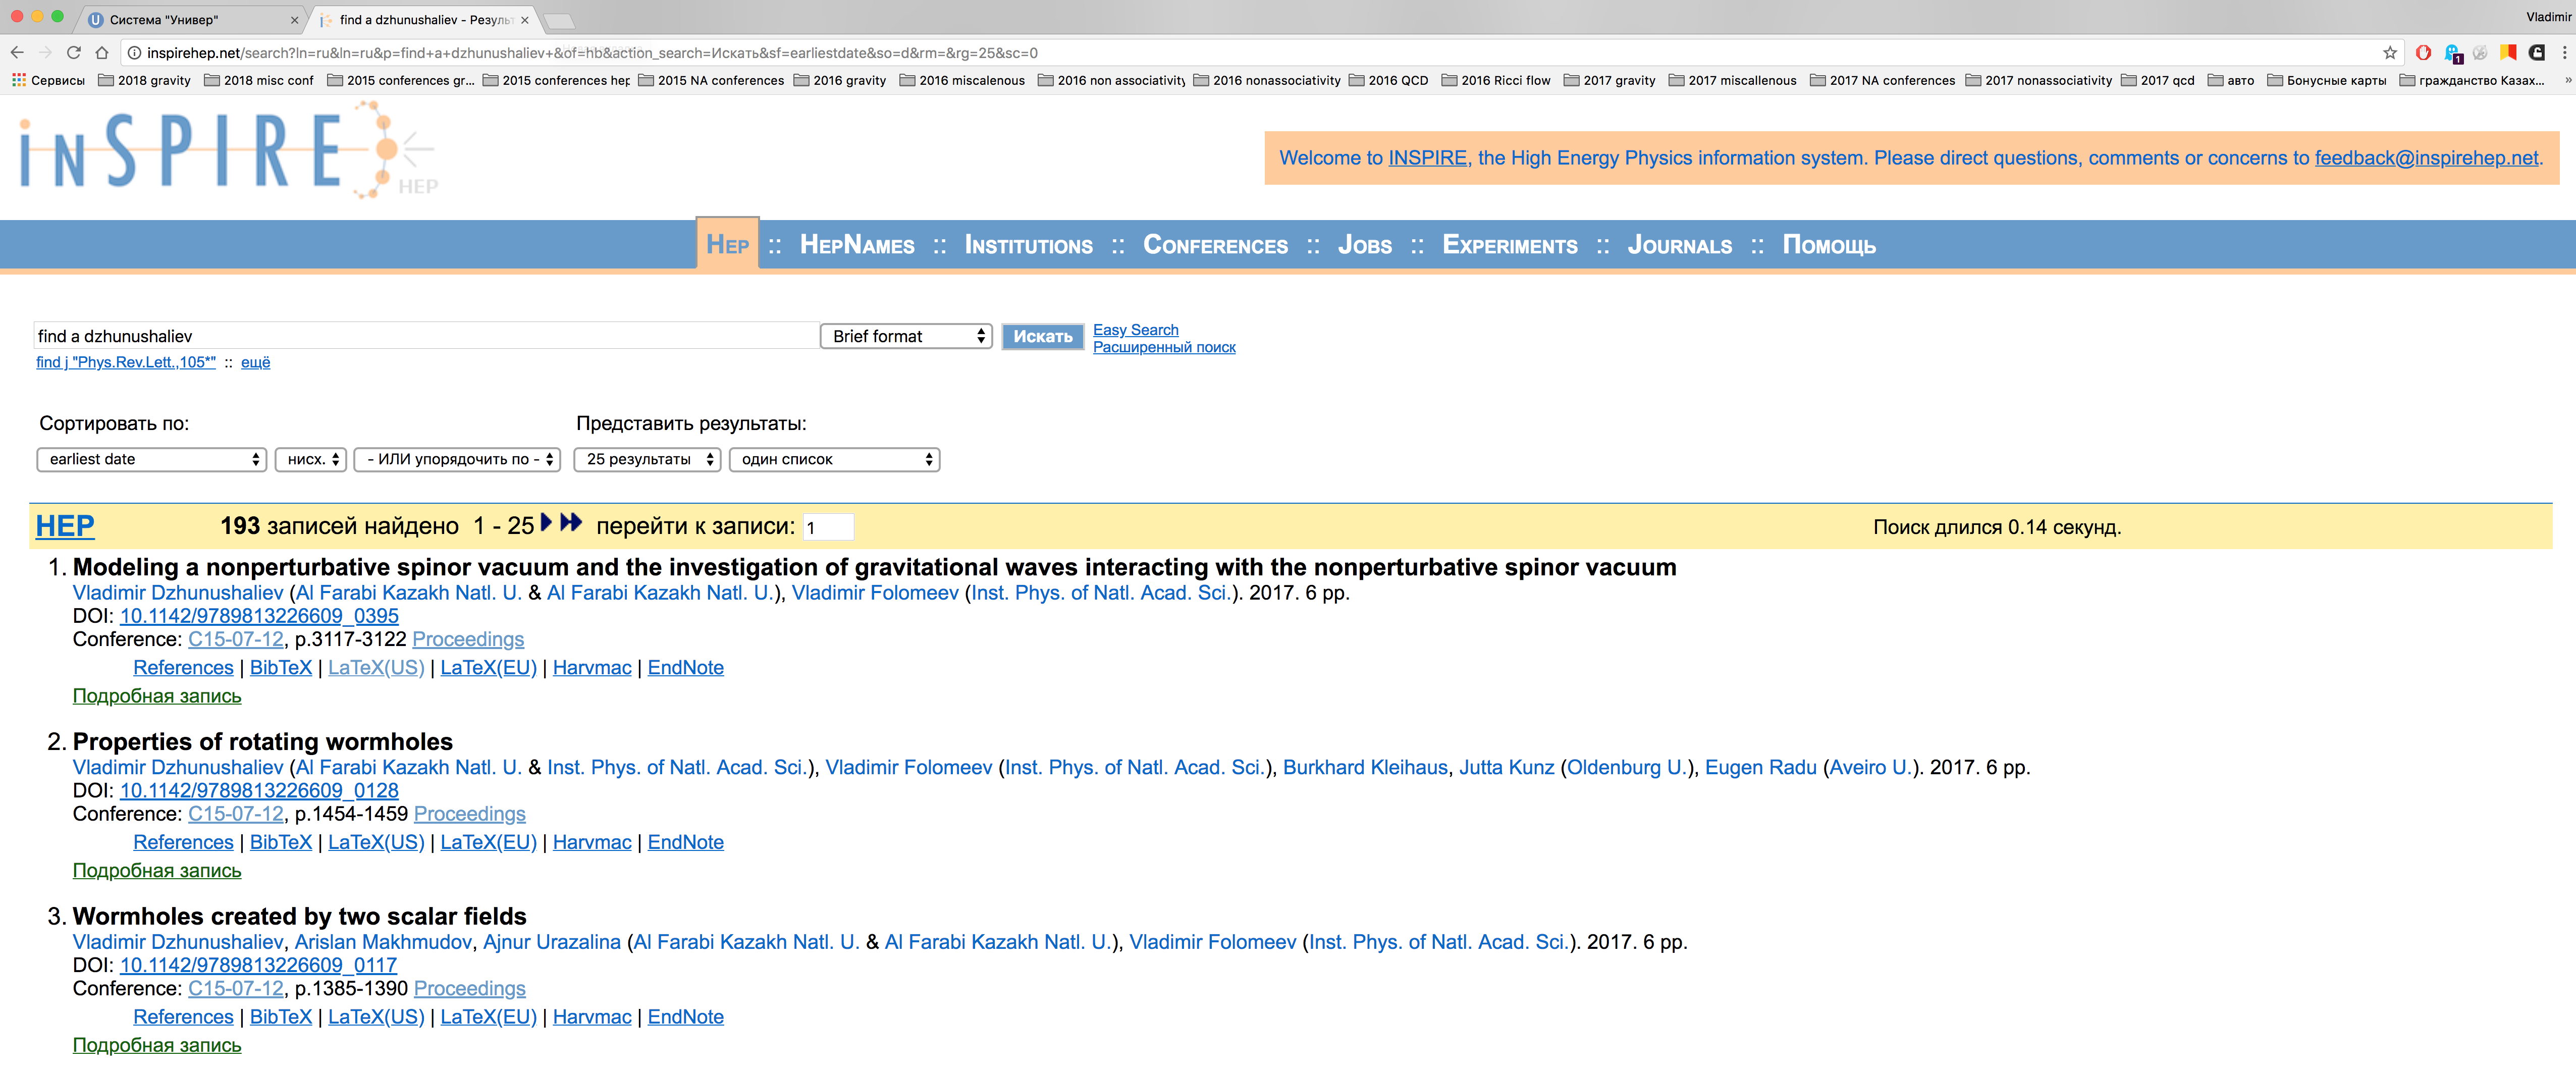Open the нисх. sort order dropdown
The image size is (2576, 1071).
pyautogui.click(x=311, y=460)
